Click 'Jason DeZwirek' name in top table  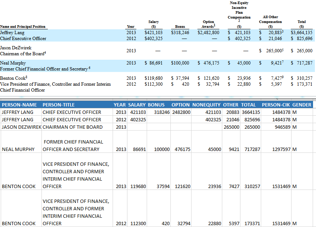pos(16,48)
